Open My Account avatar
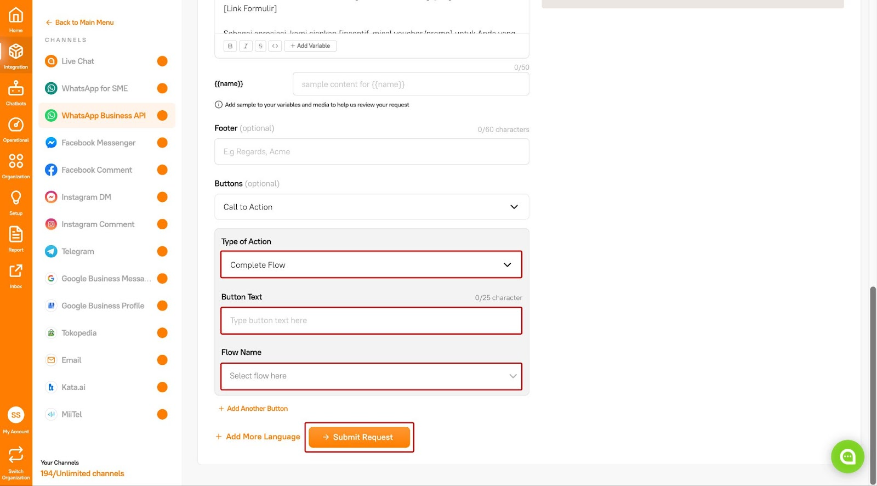Screen dimensions: 877x486 coord(16,415)
